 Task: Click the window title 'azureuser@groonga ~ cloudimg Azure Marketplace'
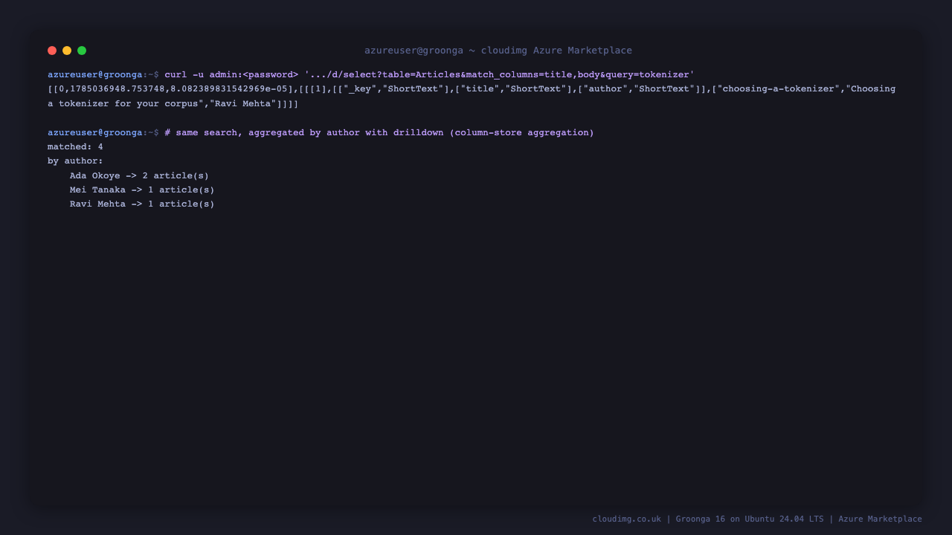pyautogui.click(x=498, y=51)
